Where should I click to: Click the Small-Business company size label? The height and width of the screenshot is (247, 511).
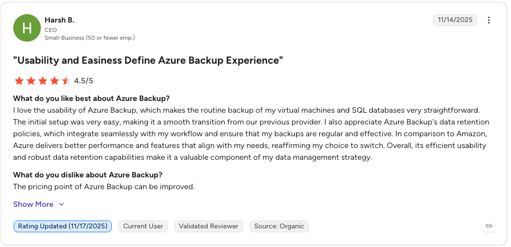point(90,38)
